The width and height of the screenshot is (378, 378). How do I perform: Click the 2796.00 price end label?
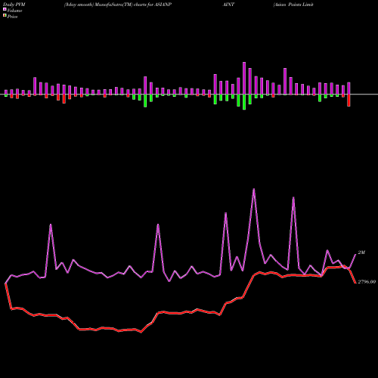click(367, 282)
